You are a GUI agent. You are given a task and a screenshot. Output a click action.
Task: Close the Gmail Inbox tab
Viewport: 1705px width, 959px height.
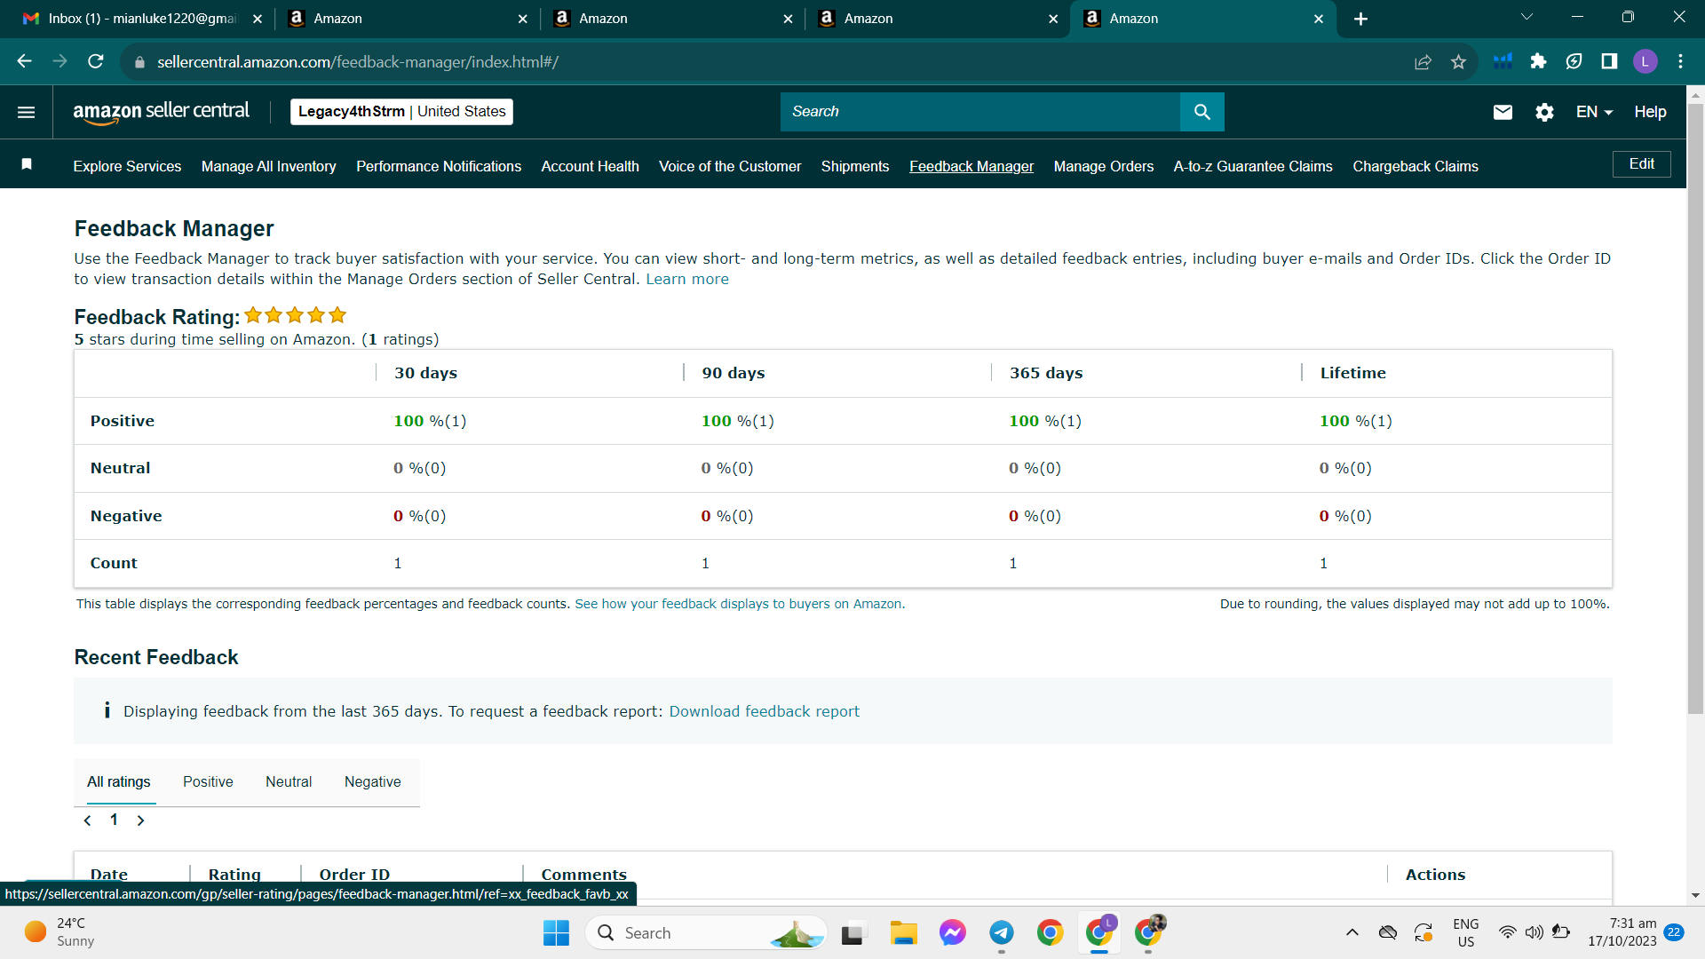[258, 19]
